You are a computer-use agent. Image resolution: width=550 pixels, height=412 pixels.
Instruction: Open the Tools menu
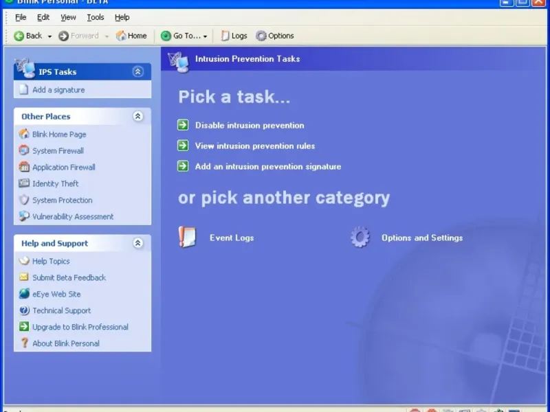pyautogui.click(x=96, y=17)
